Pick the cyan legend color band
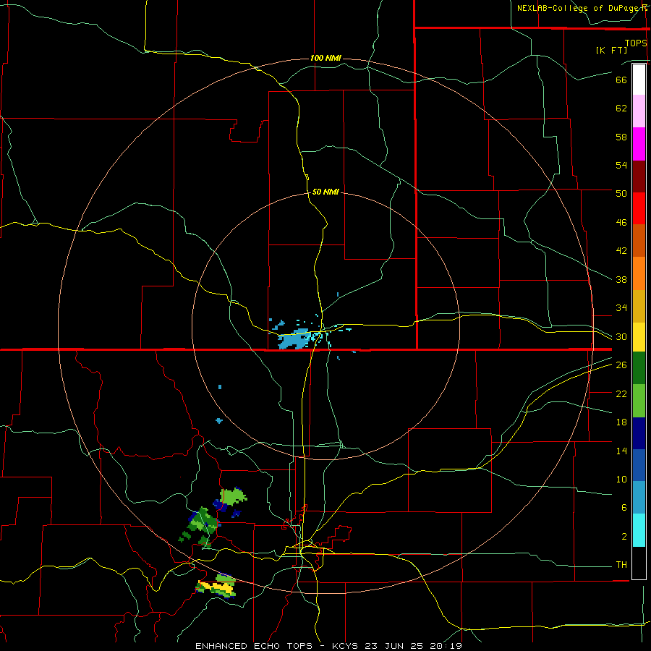Screen dimensions: 651x651 click(x=639, y=530)
